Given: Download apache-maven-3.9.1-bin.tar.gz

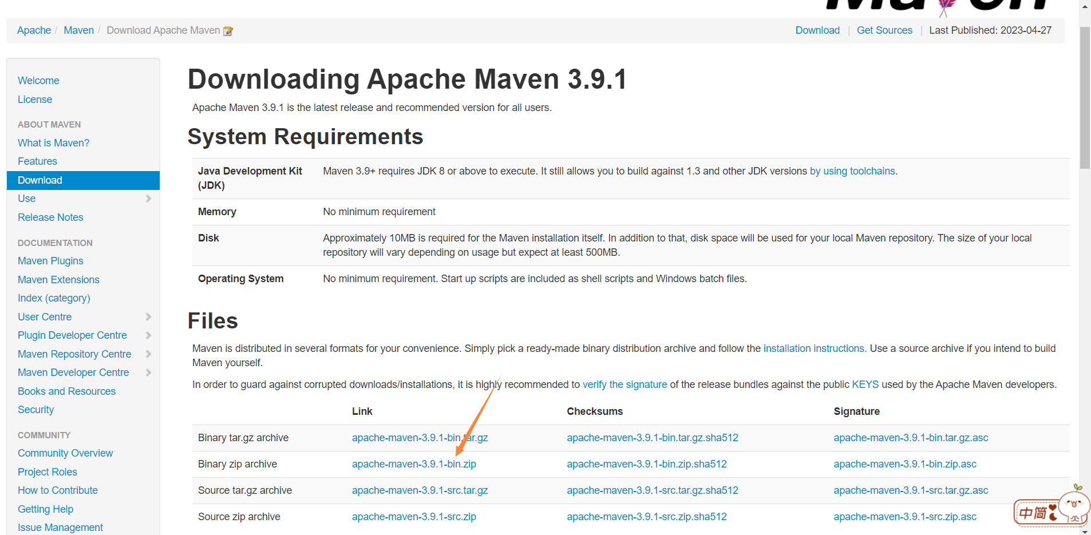Looking at the screenshot, I should (x=420, y=438).
